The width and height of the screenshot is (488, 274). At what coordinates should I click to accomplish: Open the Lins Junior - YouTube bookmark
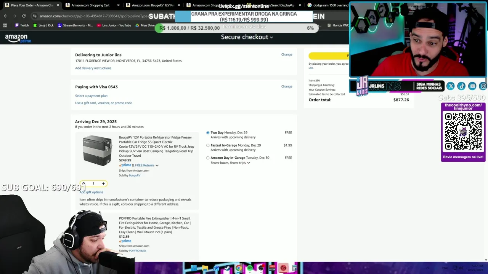tap(114, 25)
